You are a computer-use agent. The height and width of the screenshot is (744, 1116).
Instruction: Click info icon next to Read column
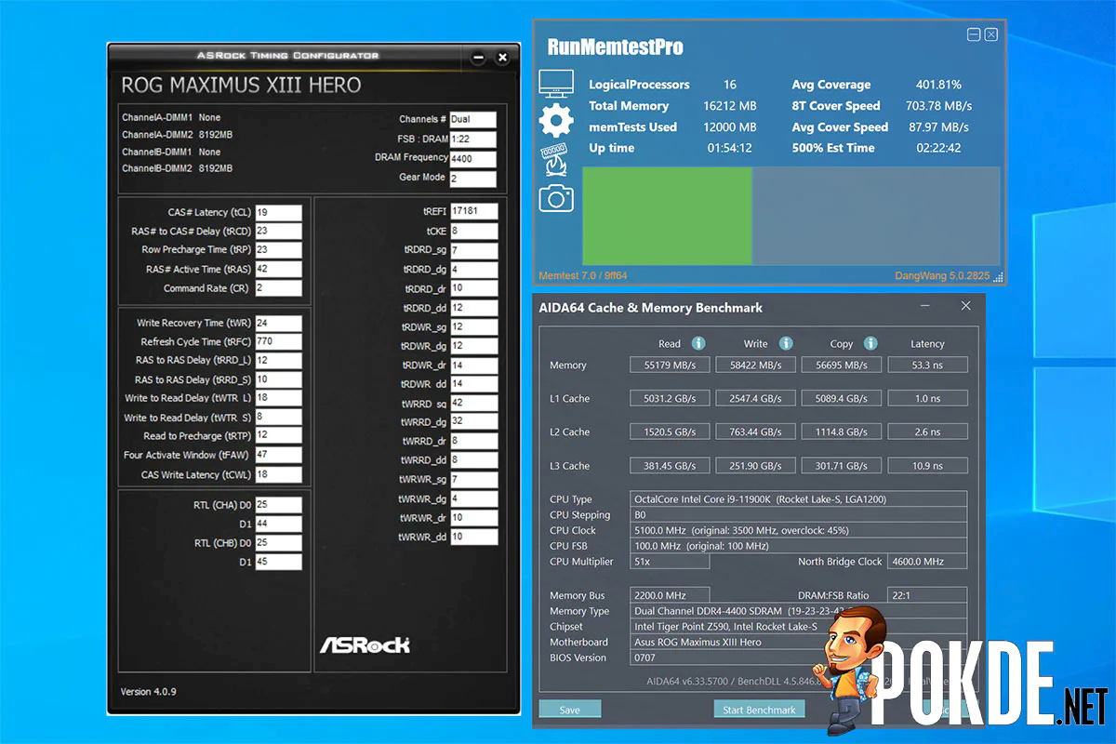point(698,343)
